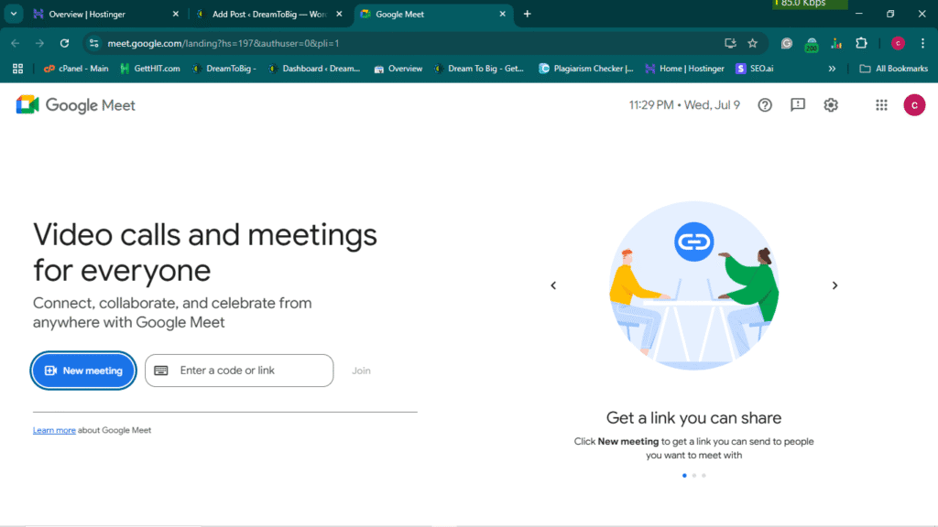Follow the Learn more link
This screenshot has height=527, width=938.
[54, 430]
